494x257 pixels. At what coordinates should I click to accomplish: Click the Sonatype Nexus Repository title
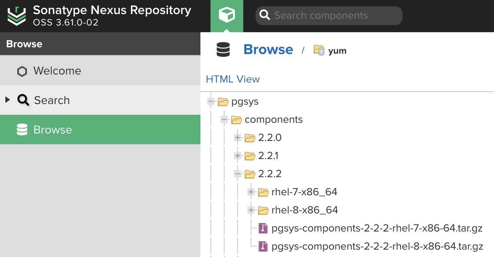pos(112,10)
